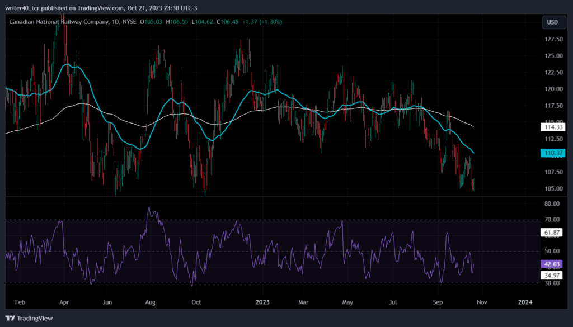Click the 2023 label on time axis
The image size is (573, 327).
coord(262,302)
